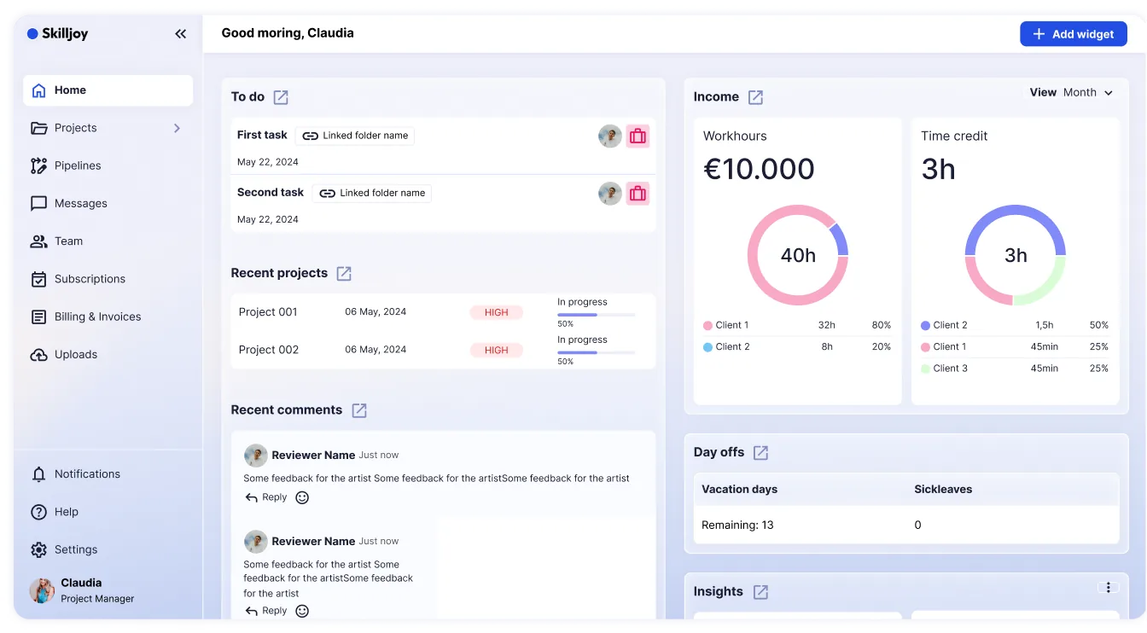Open Claudia's profile avatar in sidebar
The image size is (1147, 633).
[42, 590]
